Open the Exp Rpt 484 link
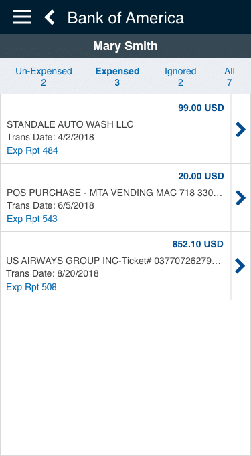Viewport: 251px width, 456px height. click(32, 150)
